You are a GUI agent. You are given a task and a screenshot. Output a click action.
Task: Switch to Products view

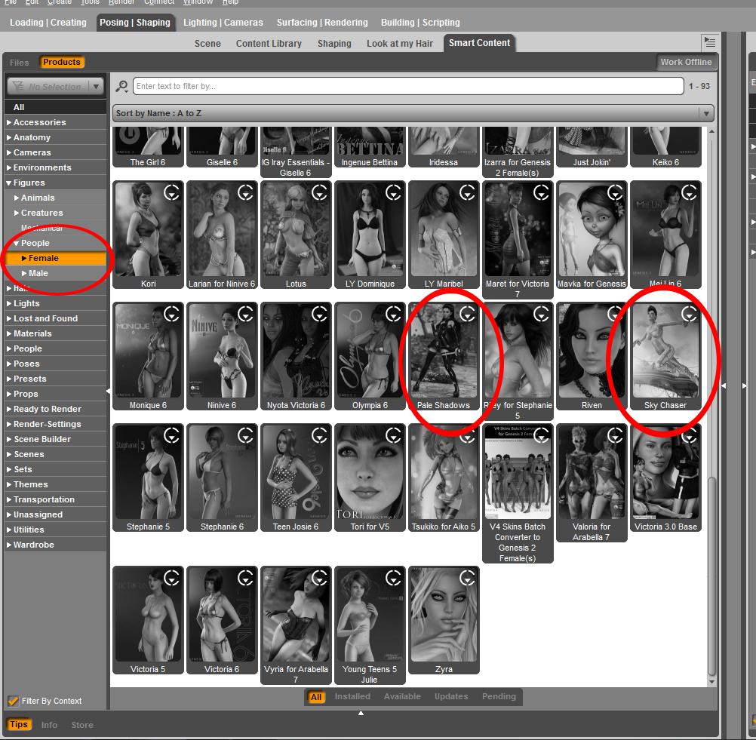tap(61, 62)
